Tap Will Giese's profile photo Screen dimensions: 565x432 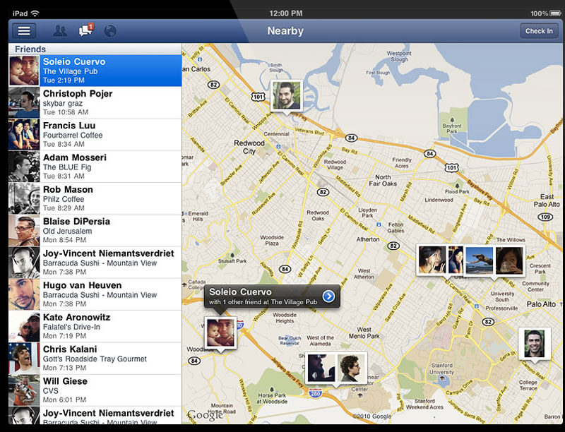pos(24,390)
